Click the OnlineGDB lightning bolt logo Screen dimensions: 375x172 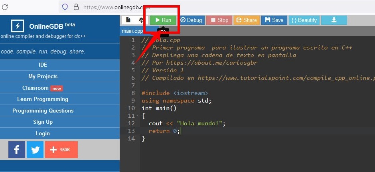click(18, 26)
